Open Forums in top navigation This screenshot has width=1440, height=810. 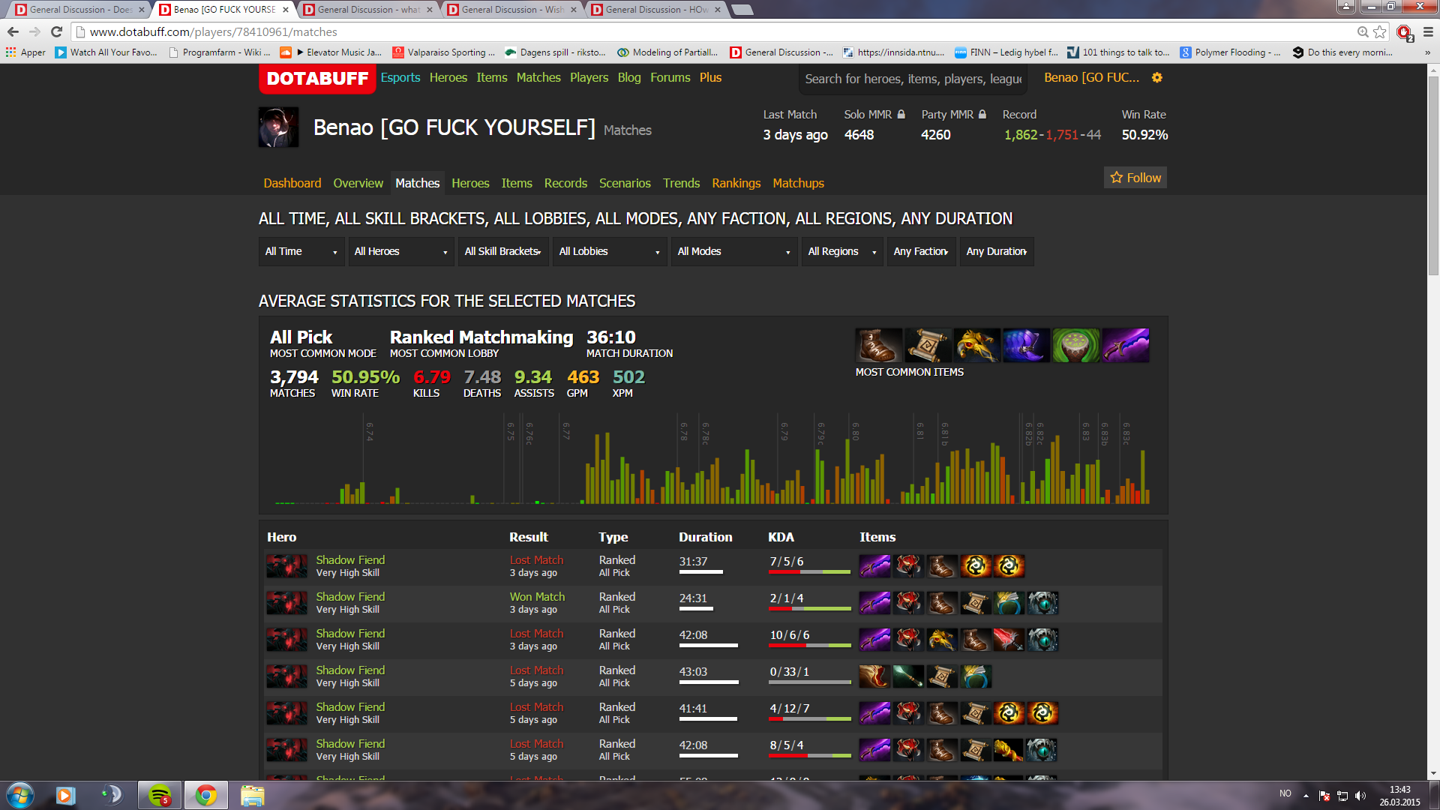670,77
